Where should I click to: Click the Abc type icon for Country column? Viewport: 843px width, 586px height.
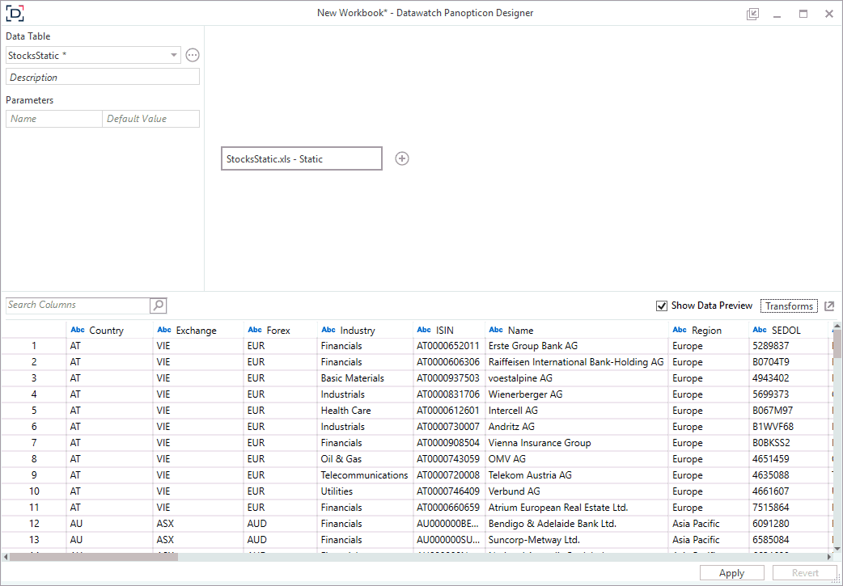point(78,330)
